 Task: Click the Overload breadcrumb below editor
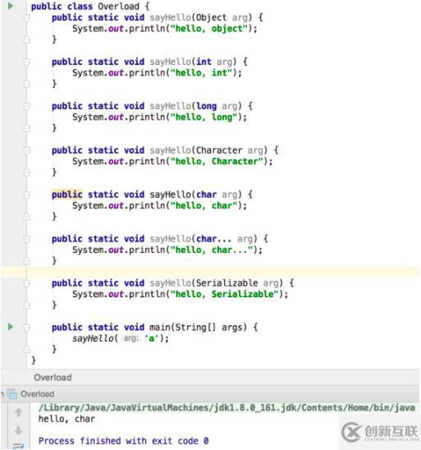coord(53,378)
